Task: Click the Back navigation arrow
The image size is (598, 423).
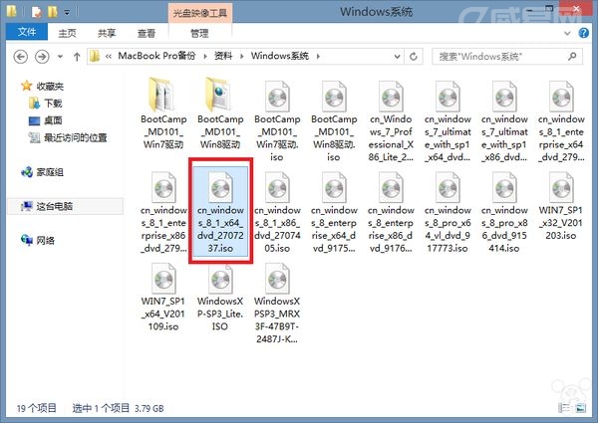Action: pos(21,57)
